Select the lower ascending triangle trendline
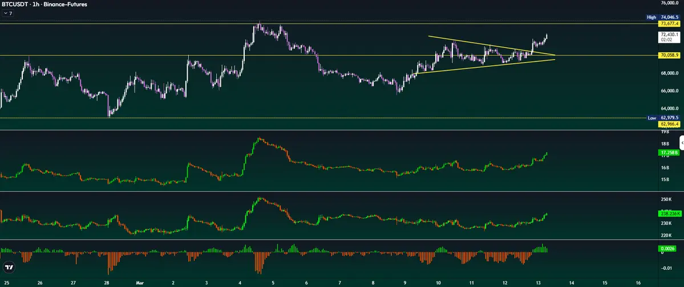The height and width of the screenshot is (287, 684). point(484,67)
